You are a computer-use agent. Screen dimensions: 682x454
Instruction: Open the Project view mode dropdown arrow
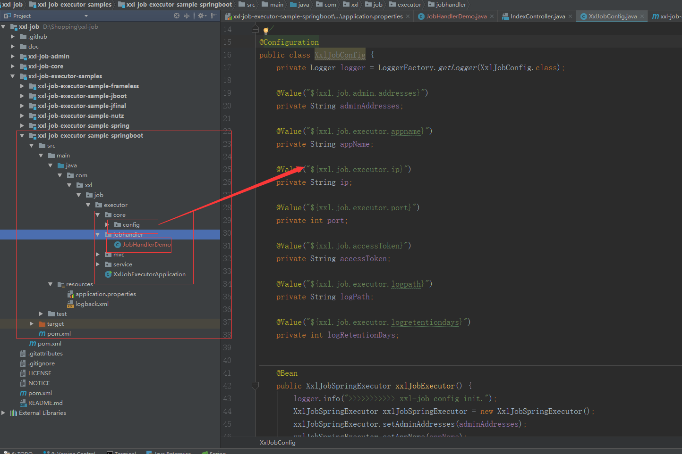pyautogui.click(x=86, y=16)
